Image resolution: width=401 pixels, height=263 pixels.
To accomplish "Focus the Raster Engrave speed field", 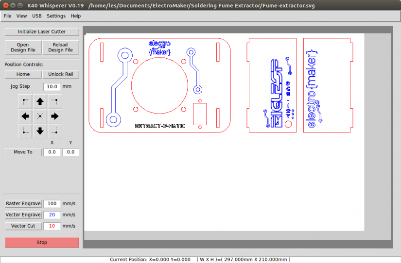I will pyautogui.click(x=52, y=204).
